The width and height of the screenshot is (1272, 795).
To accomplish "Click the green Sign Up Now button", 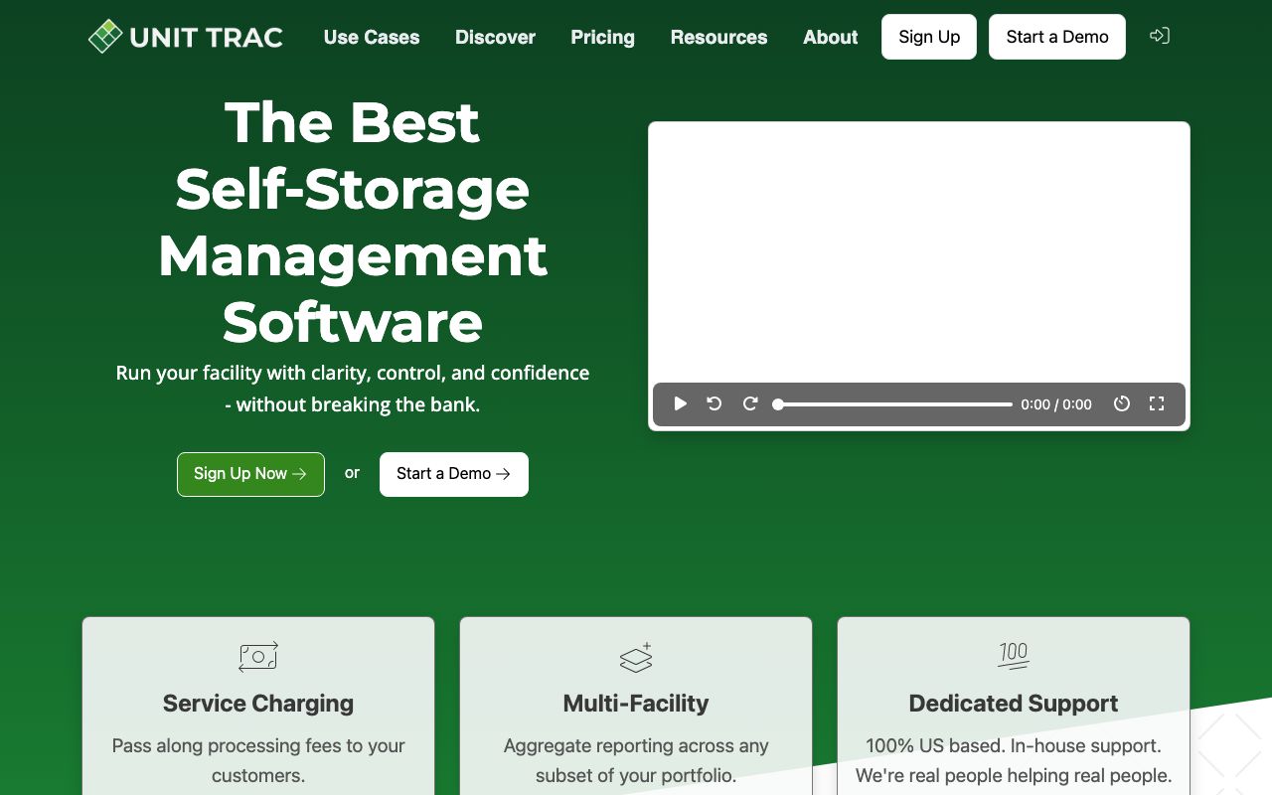I will click(250, 474).
